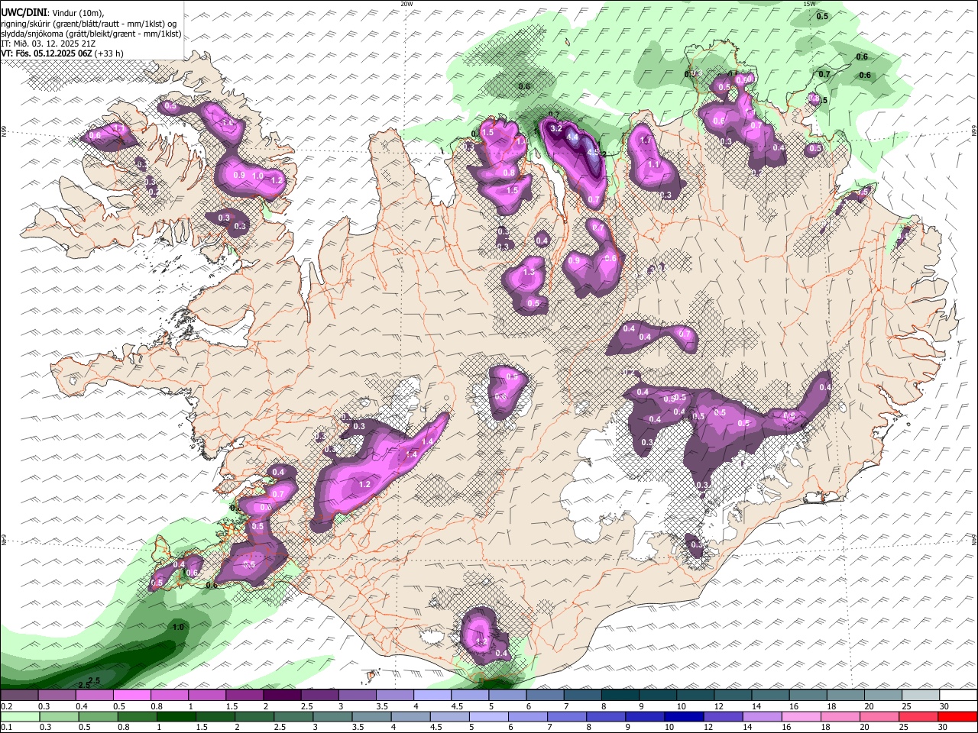
Task: Click the 20W longitude label at top
Action: coord(407,4)
